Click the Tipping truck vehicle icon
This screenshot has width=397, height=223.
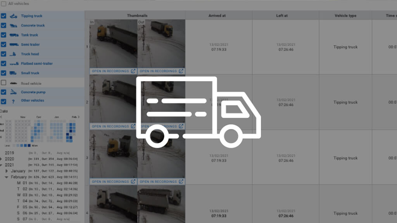(x=14, y=16)
